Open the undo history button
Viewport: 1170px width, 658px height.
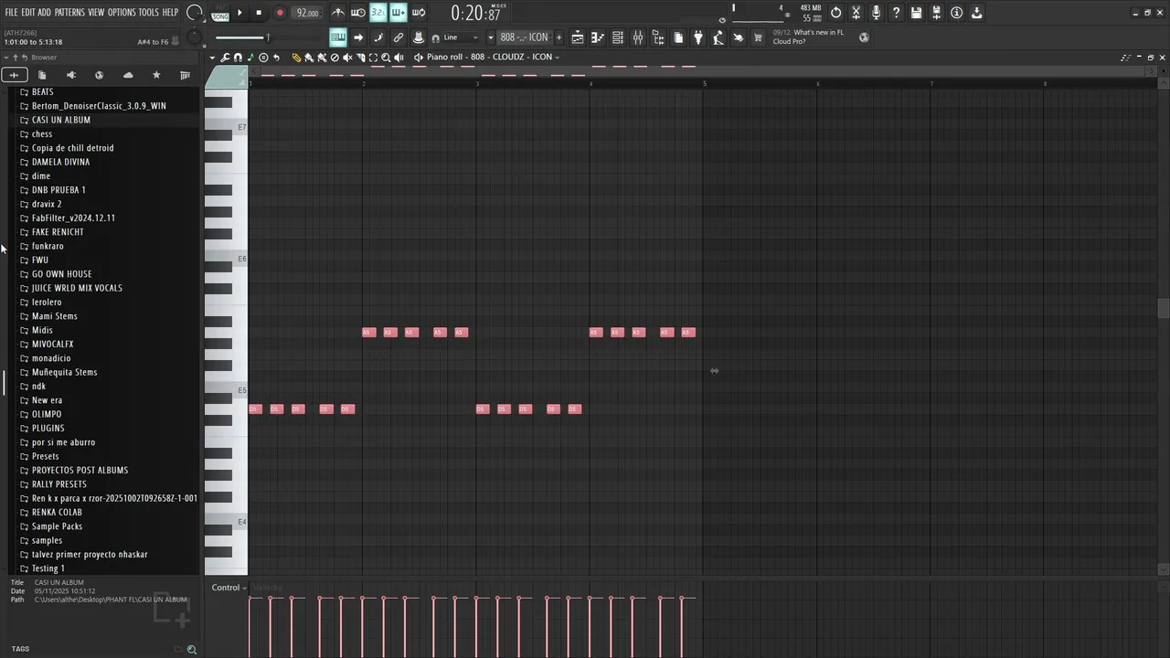point(835,13)
